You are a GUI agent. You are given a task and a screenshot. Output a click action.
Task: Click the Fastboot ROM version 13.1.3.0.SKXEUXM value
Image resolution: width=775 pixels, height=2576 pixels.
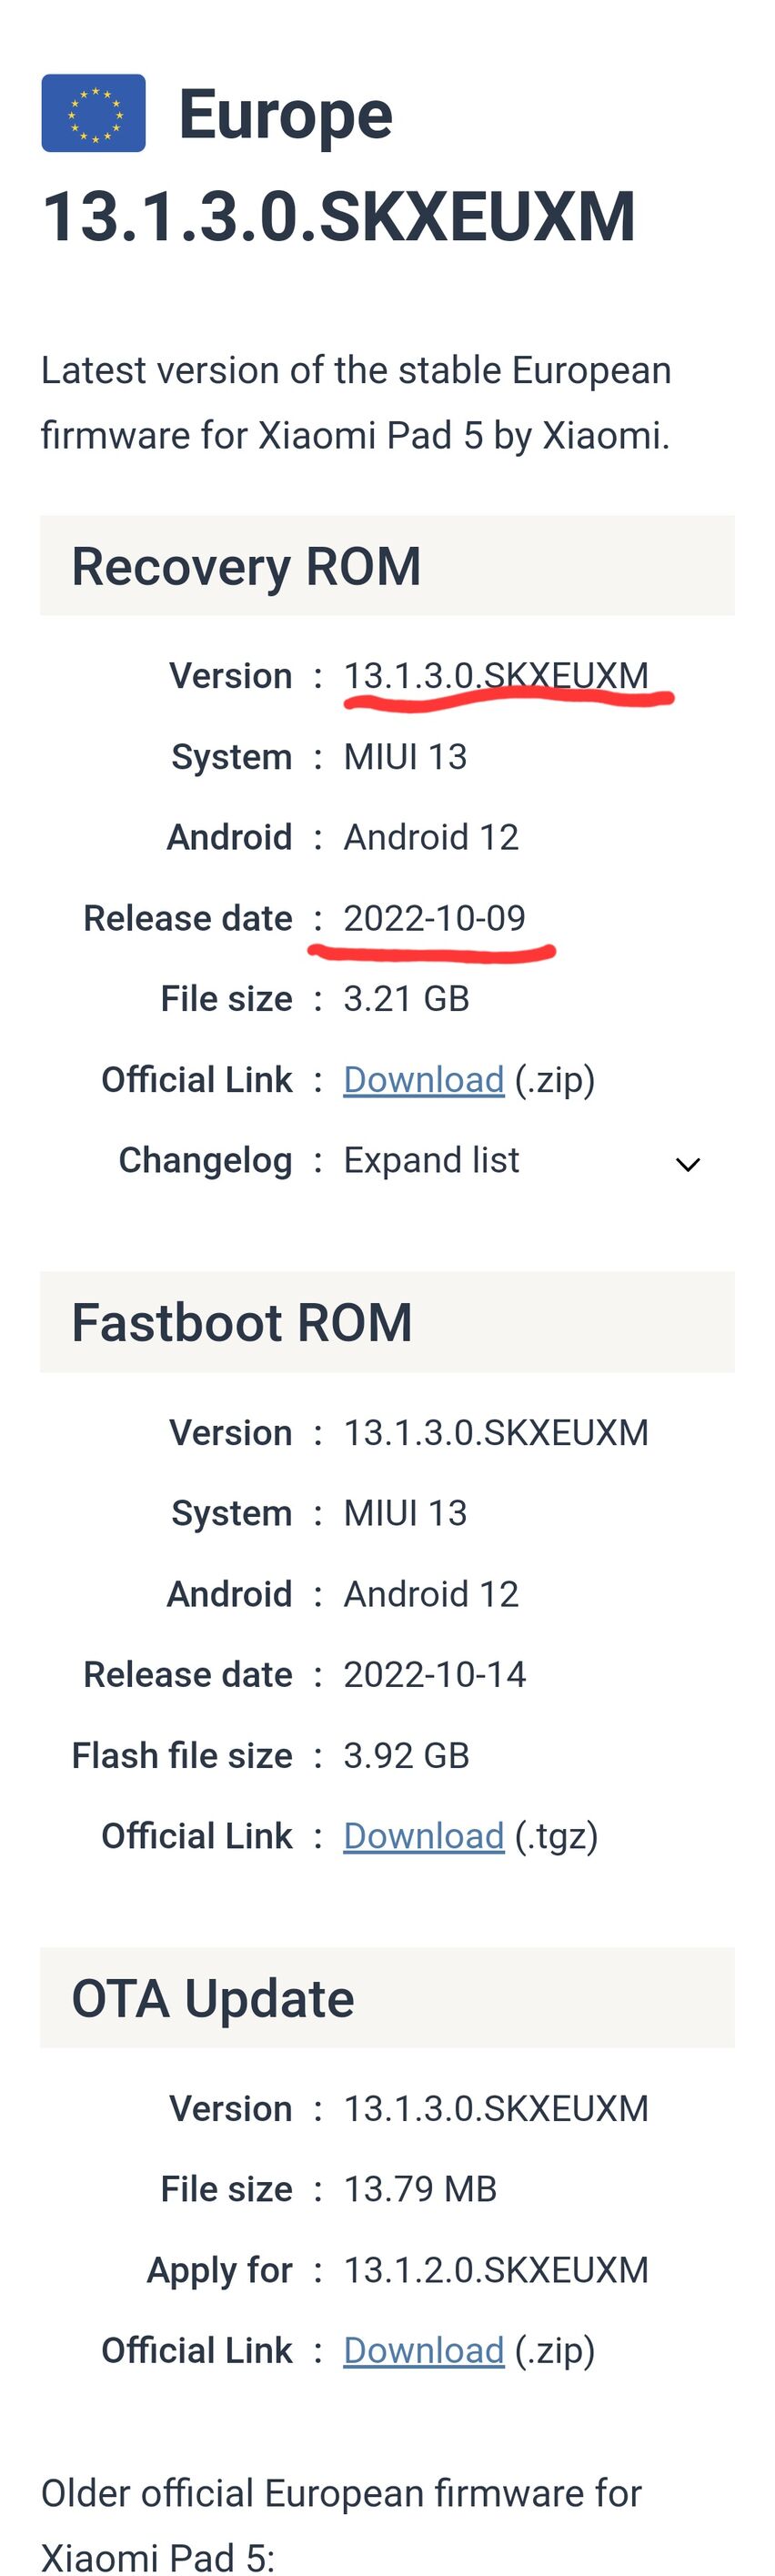point(496,1432)
